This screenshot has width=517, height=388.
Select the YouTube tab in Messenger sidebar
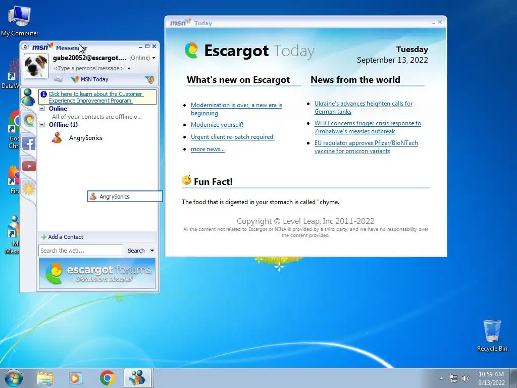click(29, 166)
